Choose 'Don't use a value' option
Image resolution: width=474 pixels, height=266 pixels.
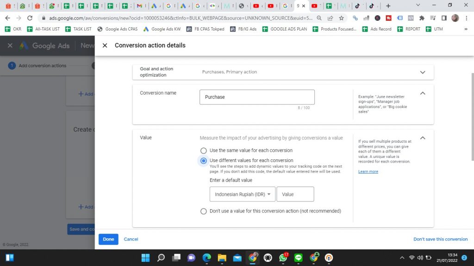(x=203, y=211)
